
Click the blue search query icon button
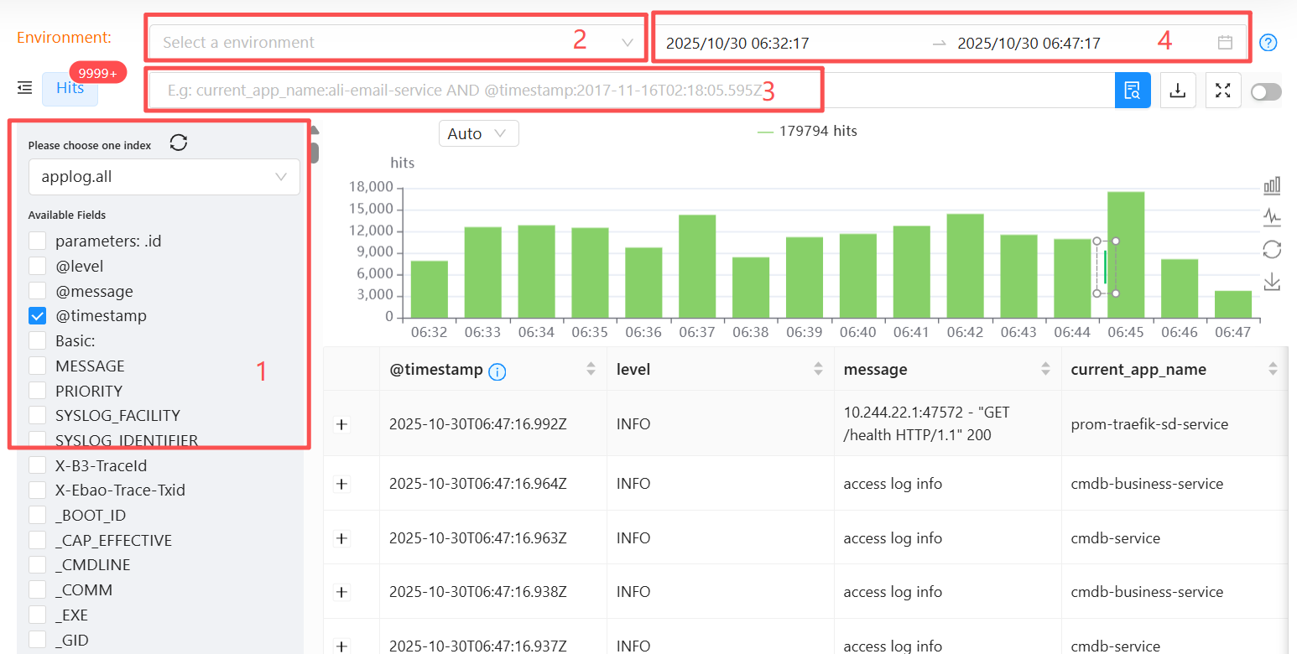point(1133,91)
